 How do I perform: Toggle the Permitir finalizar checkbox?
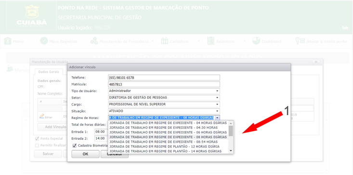(x=37, y=146)
